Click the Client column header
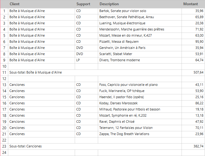The width and height of the screenshot is (205, 156). (15, 4)
